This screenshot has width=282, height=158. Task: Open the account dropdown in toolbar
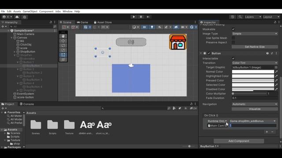click(7, 17)
